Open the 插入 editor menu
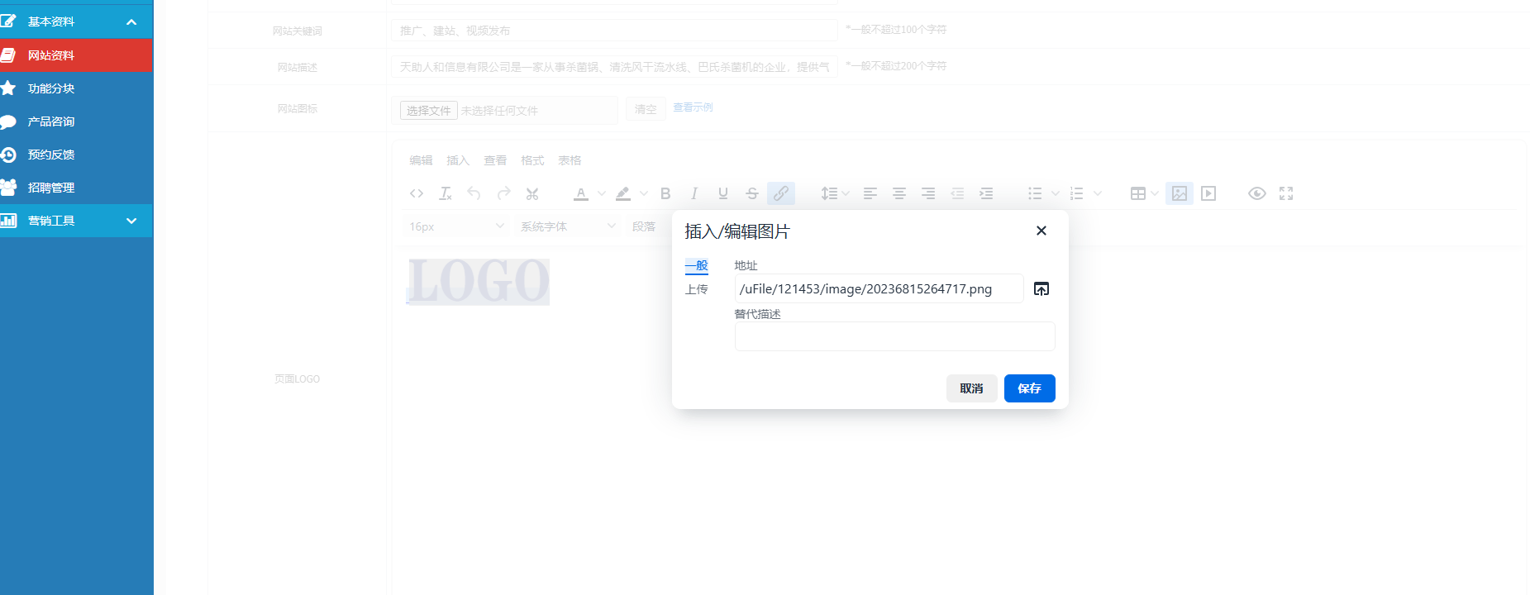1530x595 pixels. coord(458,160)
